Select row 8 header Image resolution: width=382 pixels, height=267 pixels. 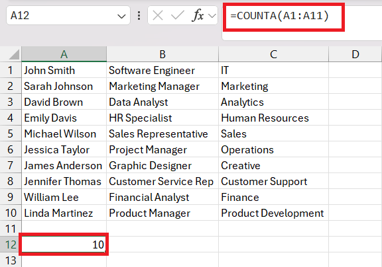[x=11, y=181]
